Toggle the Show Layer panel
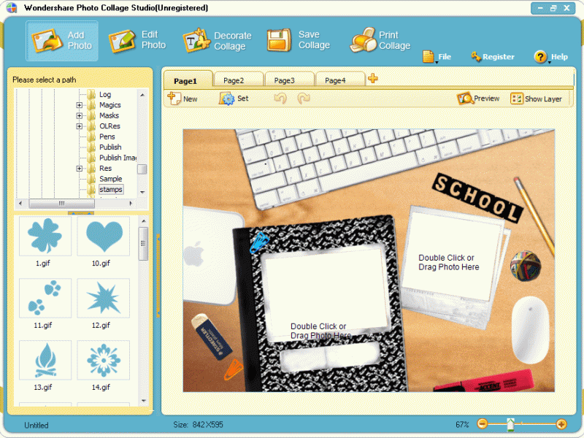 click(536, 99)
